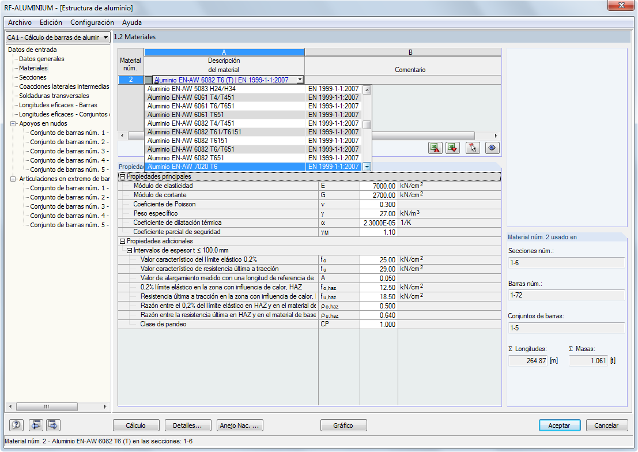The height and width of the screenshot is (452, 638).
Task: Open the CA1 calculation case dropdown
Action: [105, 37]
